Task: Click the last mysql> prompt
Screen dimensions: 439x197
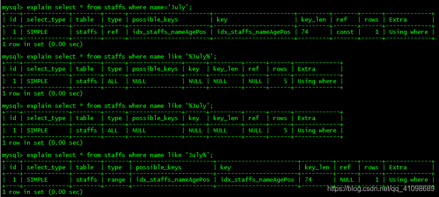Action: coord(13,155)
